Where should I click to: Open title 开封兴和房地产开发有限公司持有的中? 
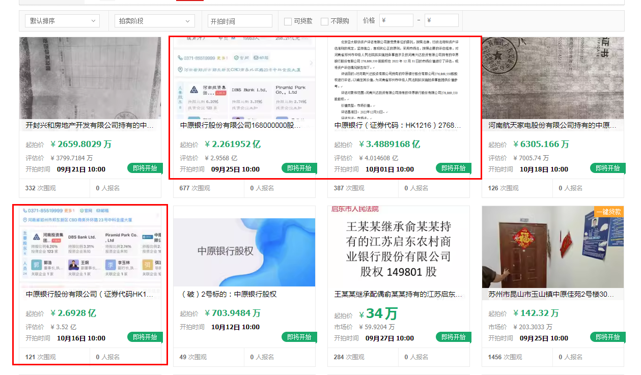point(90,125)
